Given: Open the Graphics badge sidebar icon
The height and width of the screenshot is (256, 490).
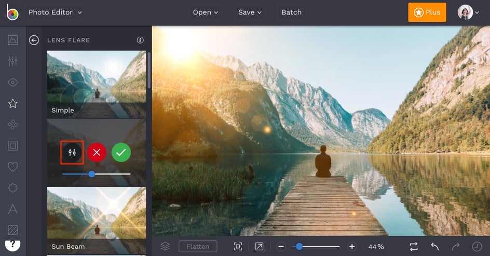Looking at the screenshot, I should point(13,188).
